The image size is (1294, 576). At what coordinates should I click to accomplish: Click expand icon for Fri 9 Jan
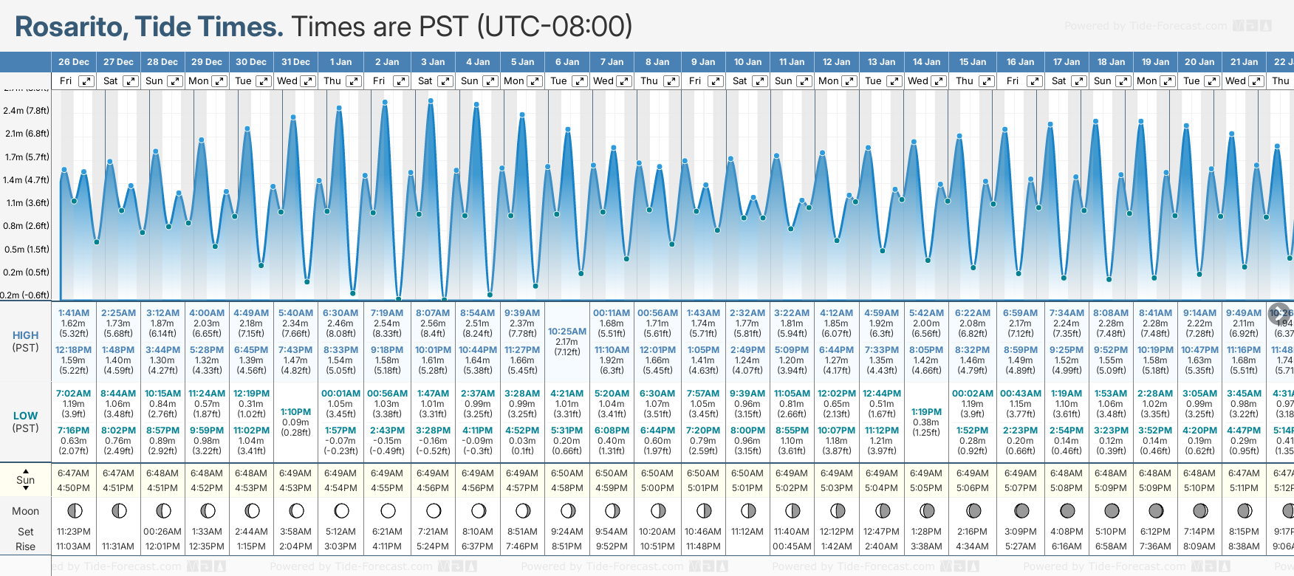pos(715,81)
